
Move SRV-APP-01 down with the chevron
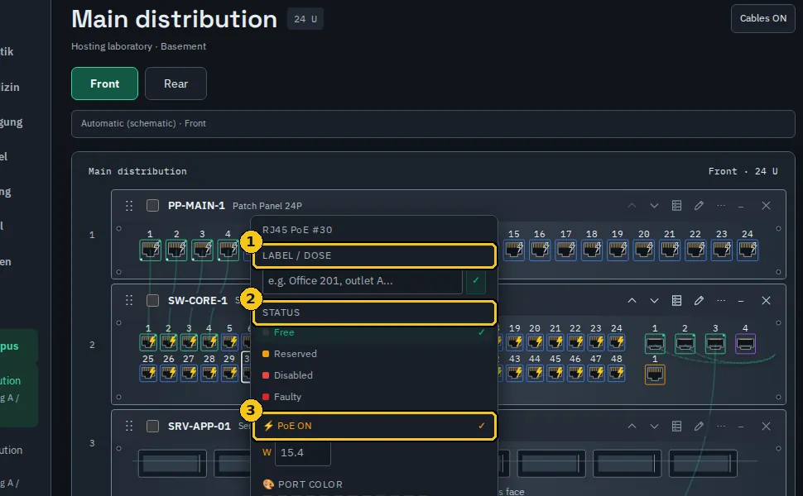coord(654,427)
